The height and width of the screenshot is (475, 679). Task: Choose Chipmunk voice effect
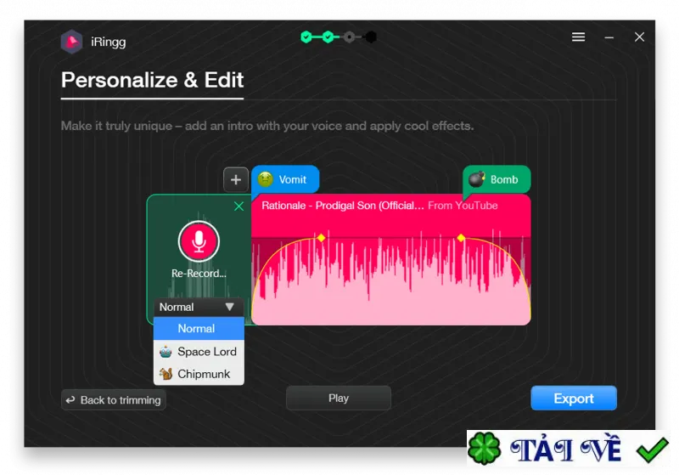[x=199, y=374]
